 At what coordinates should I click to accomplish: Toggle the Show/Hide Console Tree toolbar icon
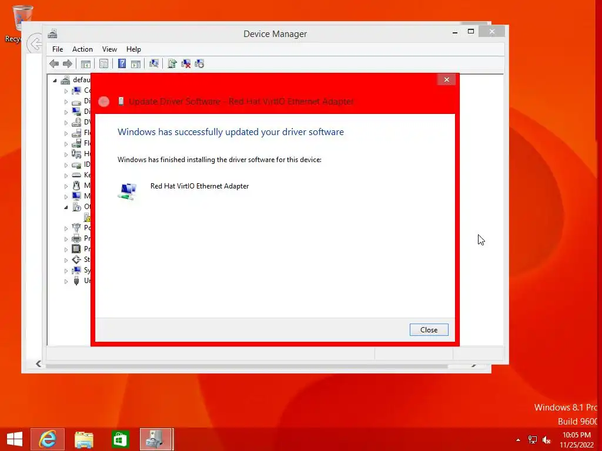tap(86, 63)
